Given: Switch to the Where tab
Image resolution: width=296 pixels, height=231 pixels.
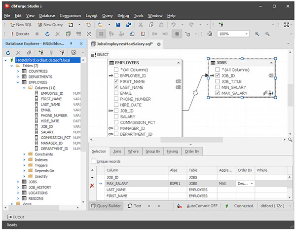Looking at the screenshot, I should (x=133, y=152).
